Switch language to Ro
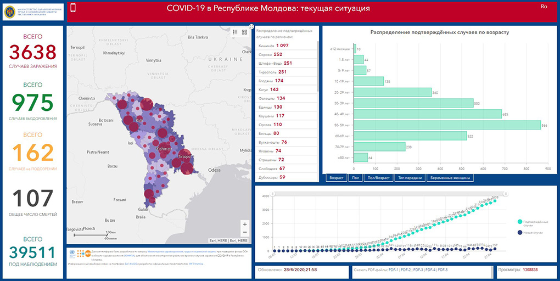 (544, 7)
